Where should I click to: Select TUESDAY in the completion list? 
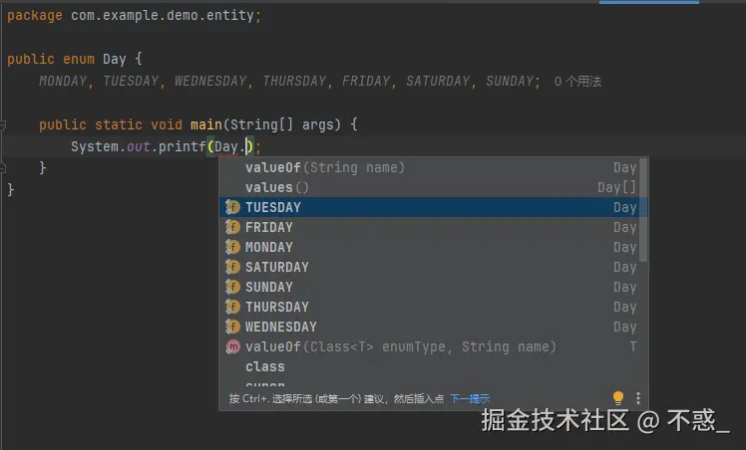tap(433, 207)
